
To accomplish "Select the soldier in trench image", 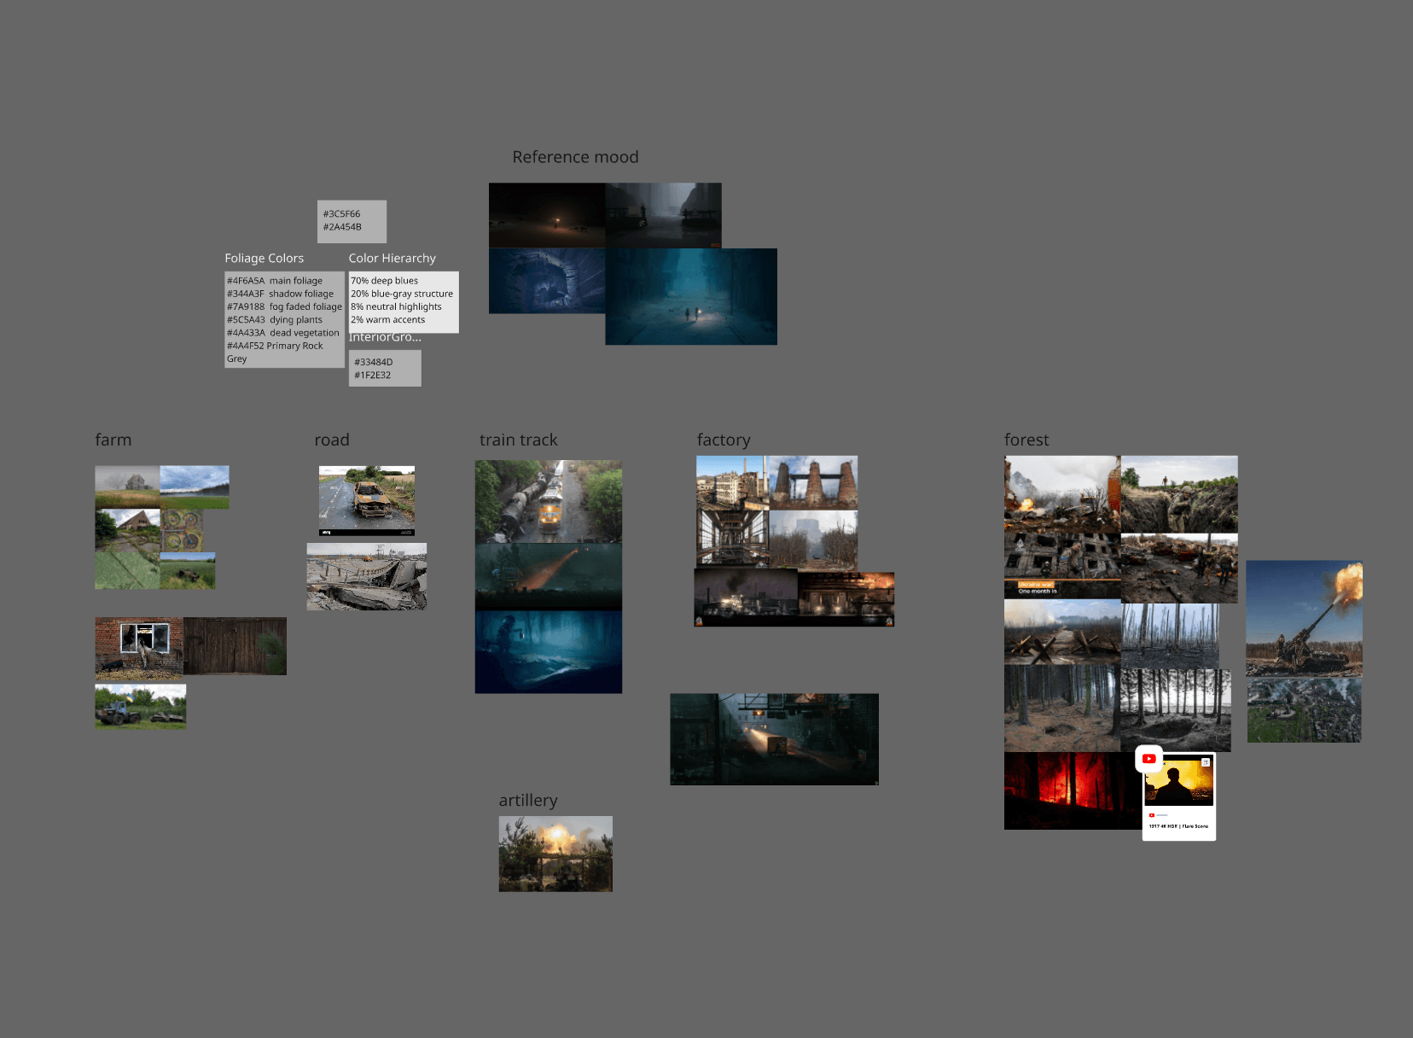I will click(1179, 494).
